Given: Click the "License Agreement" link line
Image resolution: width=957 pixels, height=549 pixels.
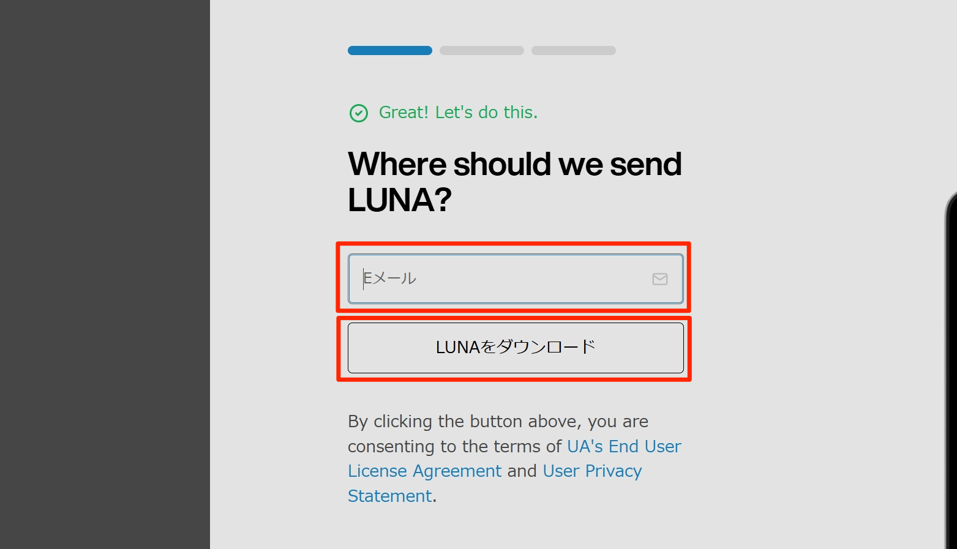Looking at the screenshot, I should [425, 471].
